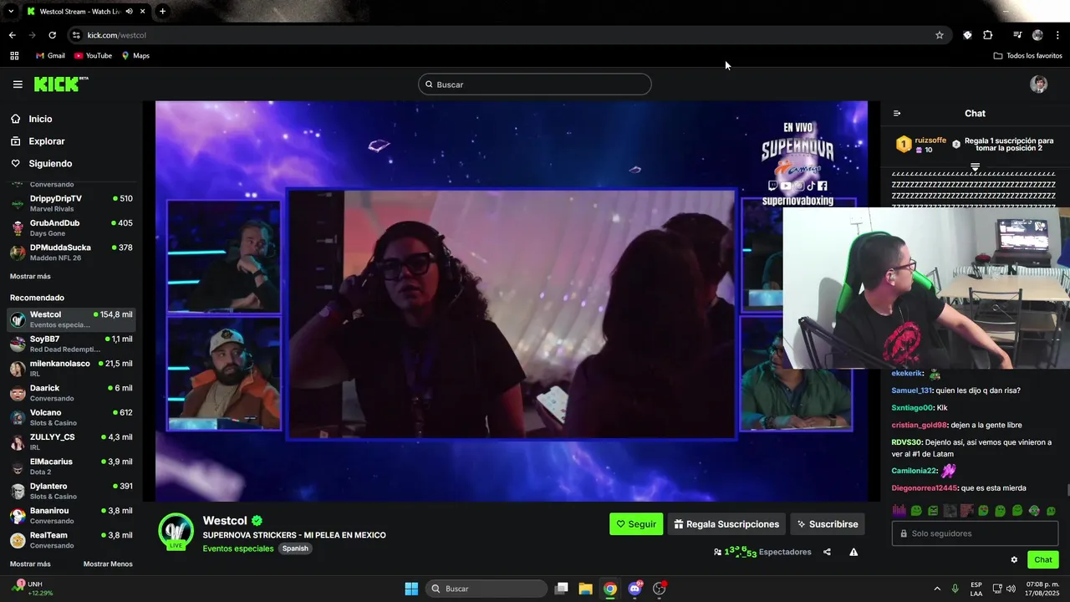Open DrippyDripTV channel in sidebar
This screenshot has height=602, width=1070.
(71, 203)
